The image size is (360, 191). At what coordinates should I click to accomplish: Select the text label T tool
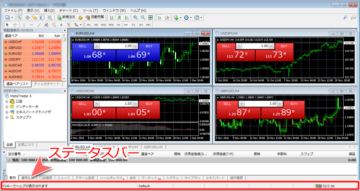[x=69, y=25]
